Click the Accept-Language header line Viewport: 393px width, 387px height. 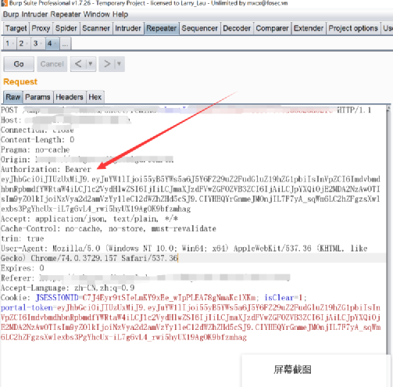coord(68,288)
